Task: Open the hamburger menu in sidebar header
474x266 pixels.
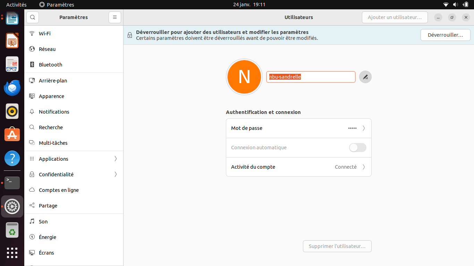Action: (x=115, y=17)
